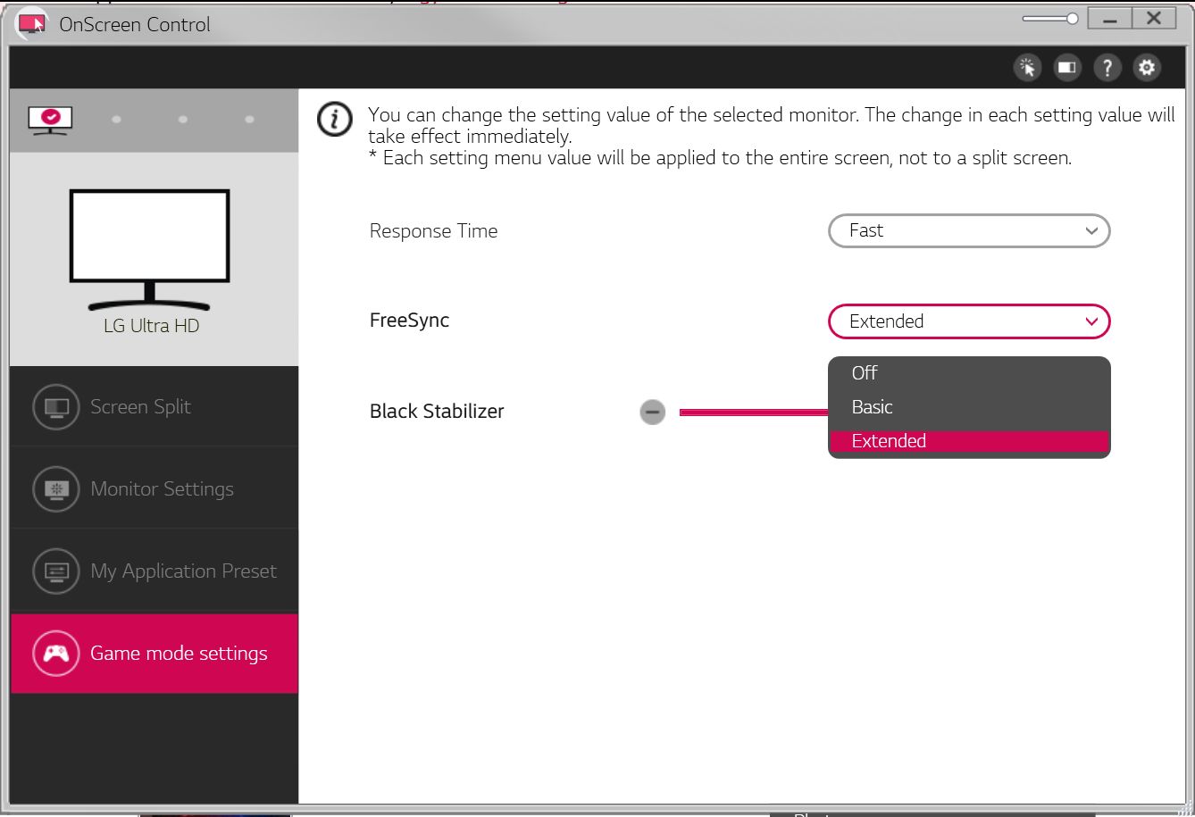Select the third monitor slot dot
This screenshot has height=817, width=1195.
pos(183,119)
